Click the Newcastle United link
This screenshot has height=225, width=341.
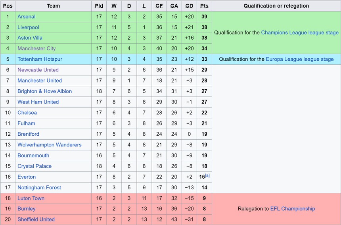click(x=38, y=70)
